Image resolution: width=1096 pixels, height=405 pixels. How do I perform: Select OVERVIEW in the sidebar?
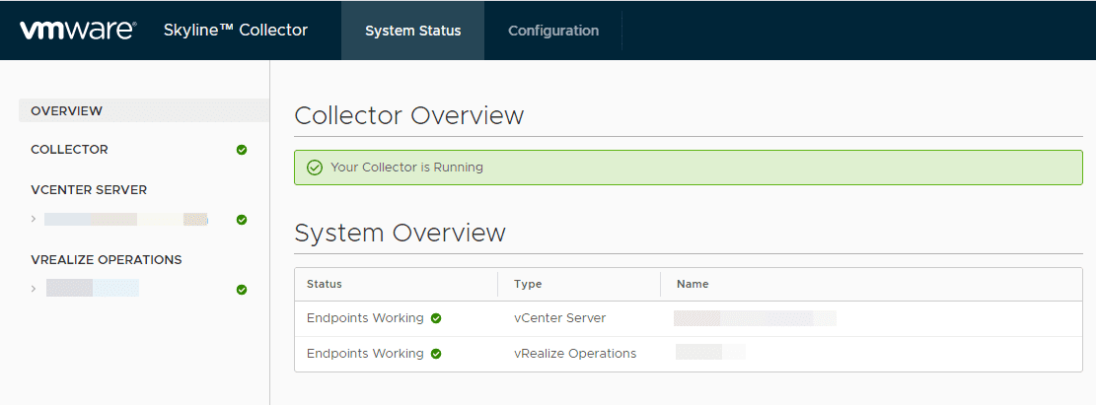(x=66, y=111)
